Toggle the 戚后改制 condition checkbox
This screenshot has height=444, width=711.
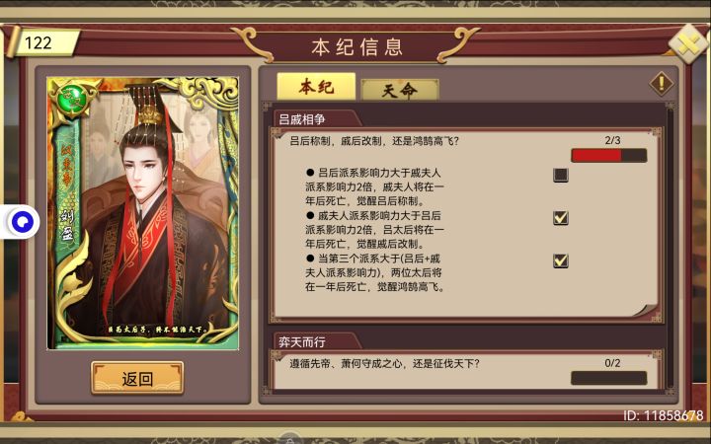click(561, 218)
